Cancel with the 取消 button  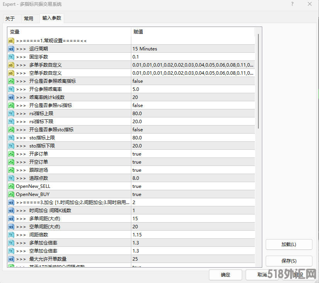click(262, 275)
